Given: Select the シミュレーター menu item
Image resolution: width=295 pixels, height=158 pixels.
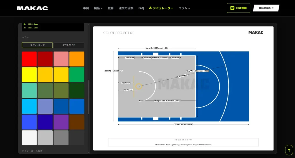Looking at the screenshot, I should [161, 8].
